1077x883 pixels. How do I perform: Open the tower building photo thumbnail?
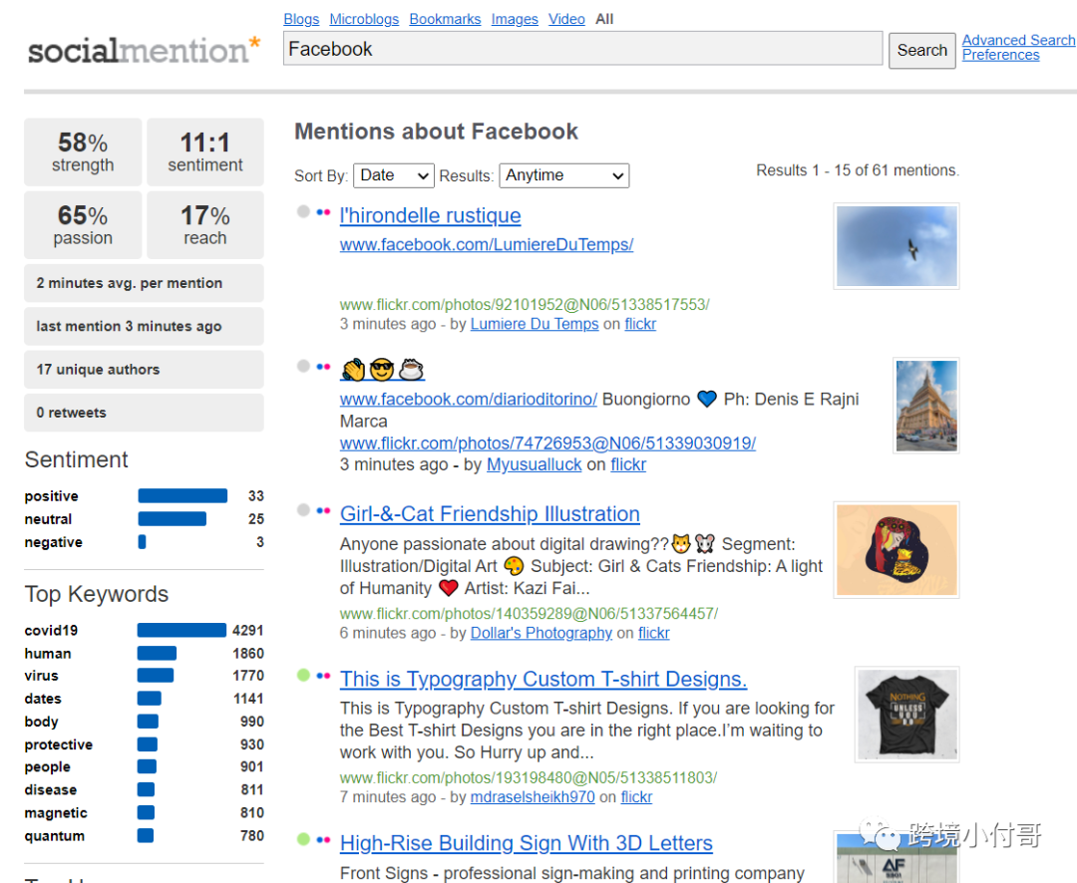pyautogui.click(x=926, y=405)
